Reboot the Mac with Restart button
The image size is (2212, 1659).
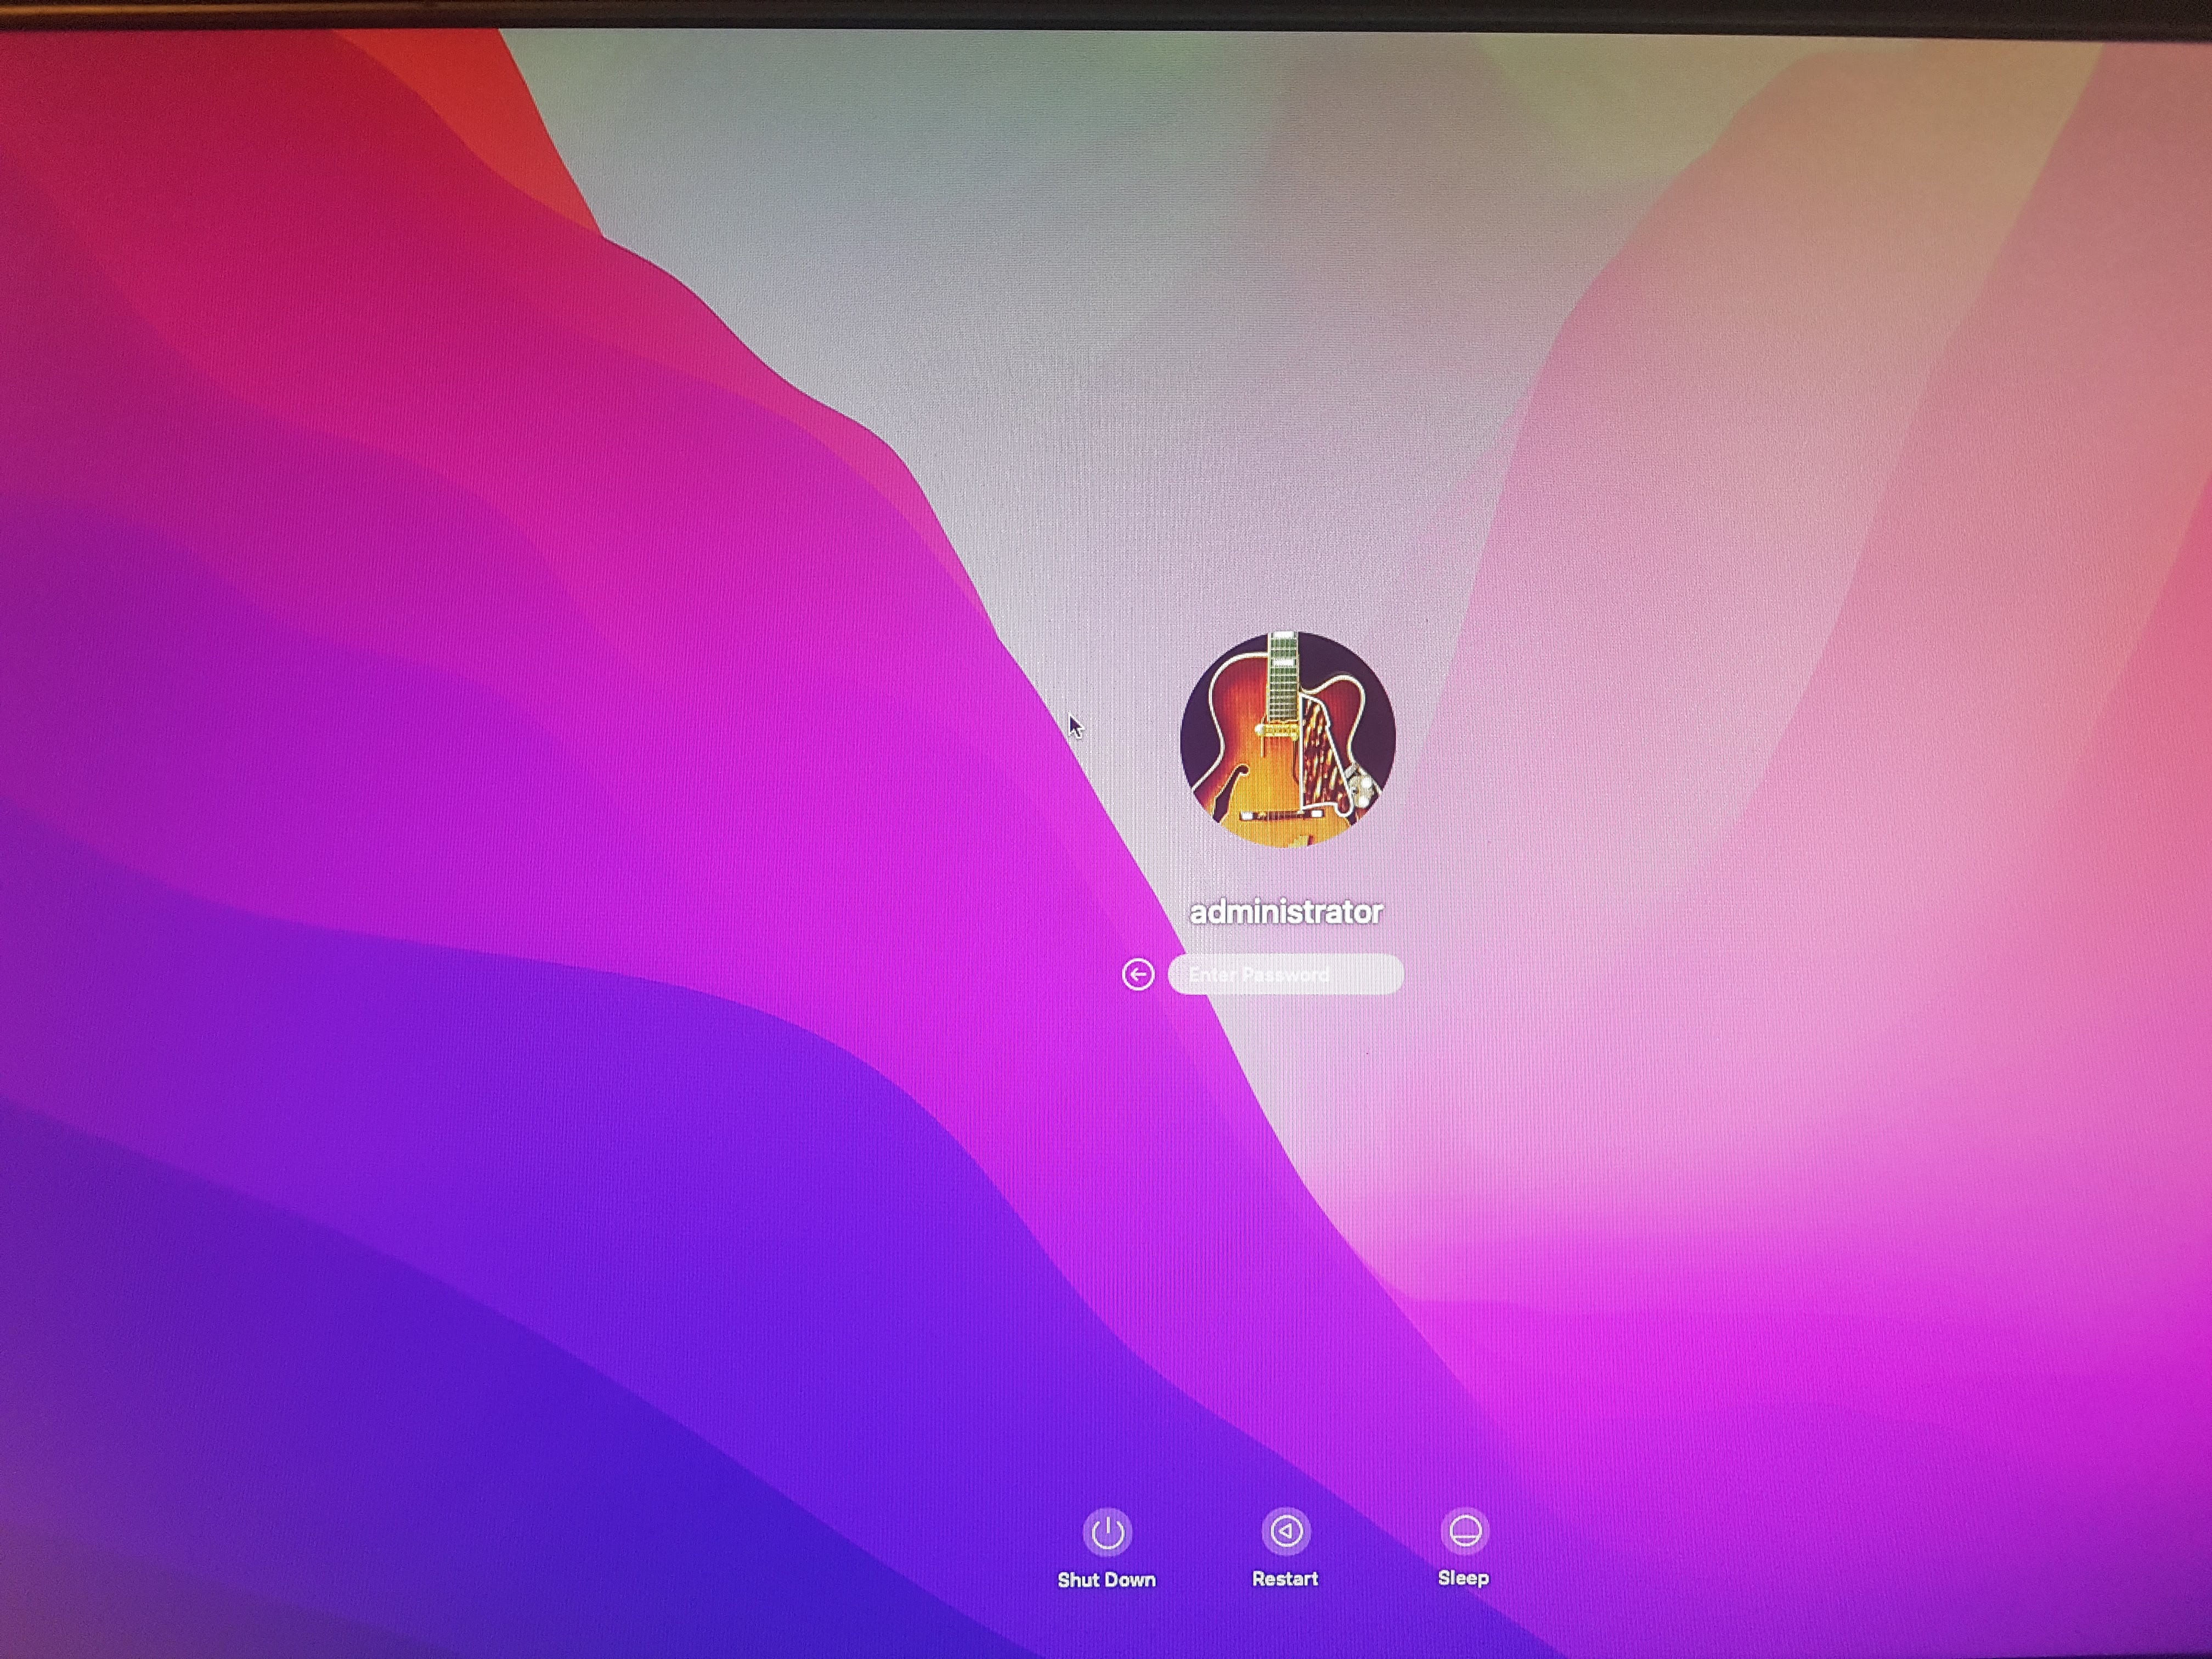point(1286,1531)
